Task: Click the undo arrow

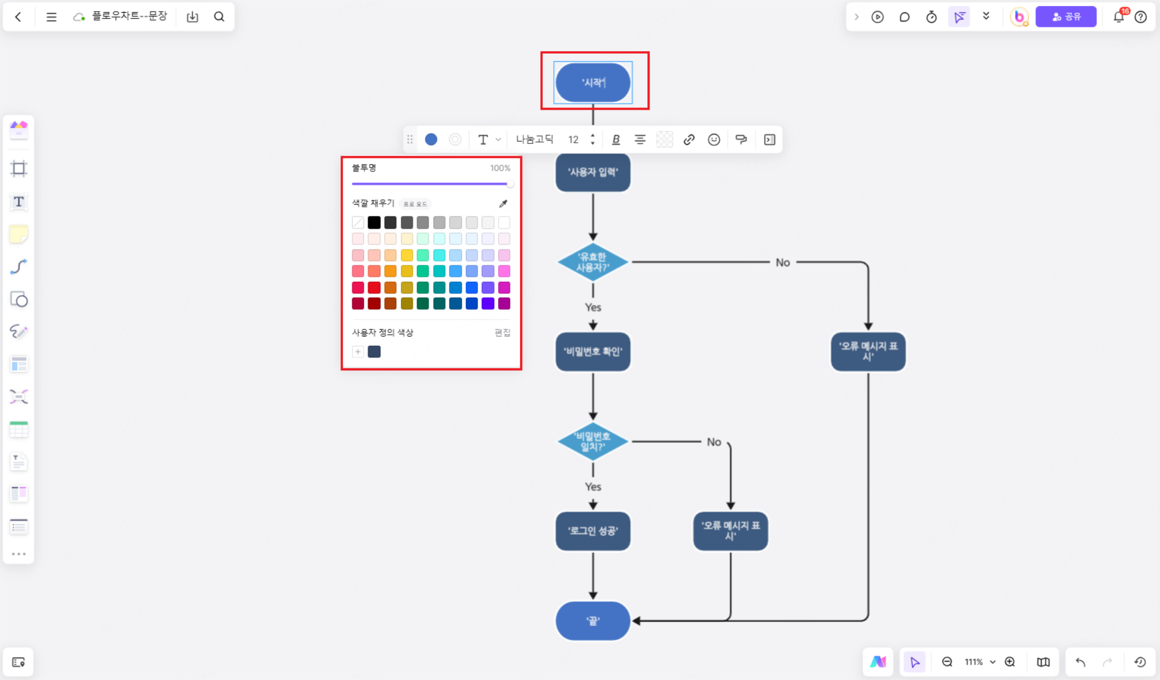Action: (x=1081, y=662)
